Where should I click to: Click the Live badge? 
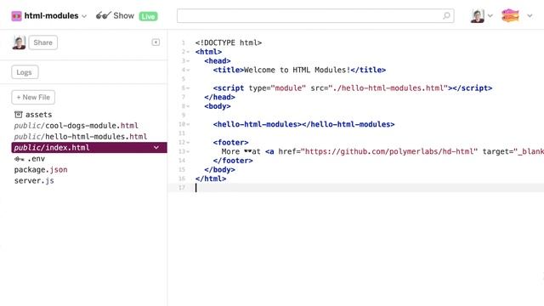(148, 16)
